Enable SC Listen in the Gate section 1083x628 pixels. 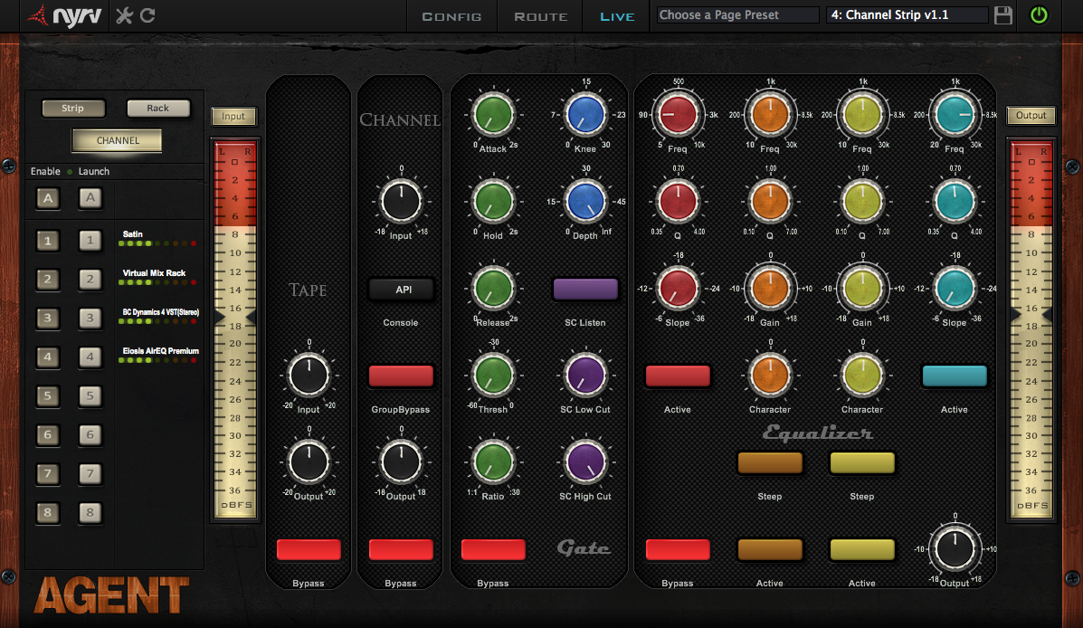tap(585, 290)
